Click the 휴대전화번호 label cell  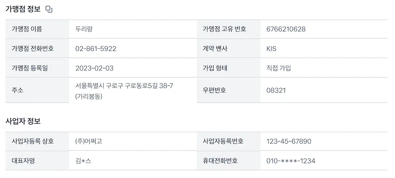(x=220, y=161)
